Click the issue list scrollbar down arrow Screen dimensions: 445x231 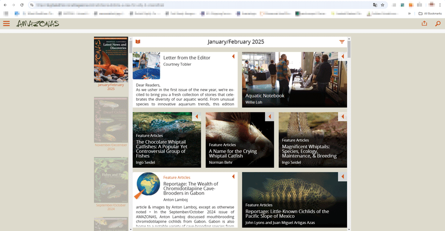click(131, 229)
